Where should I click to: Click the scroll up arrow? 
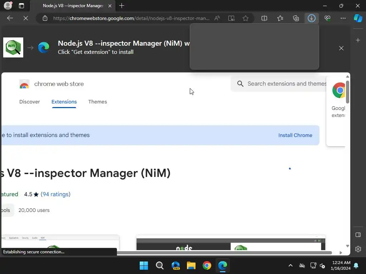(347, 77)
